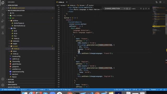The image size is (167, 94).
Task: Expand the node_modules folder
Action: (17, 16)
